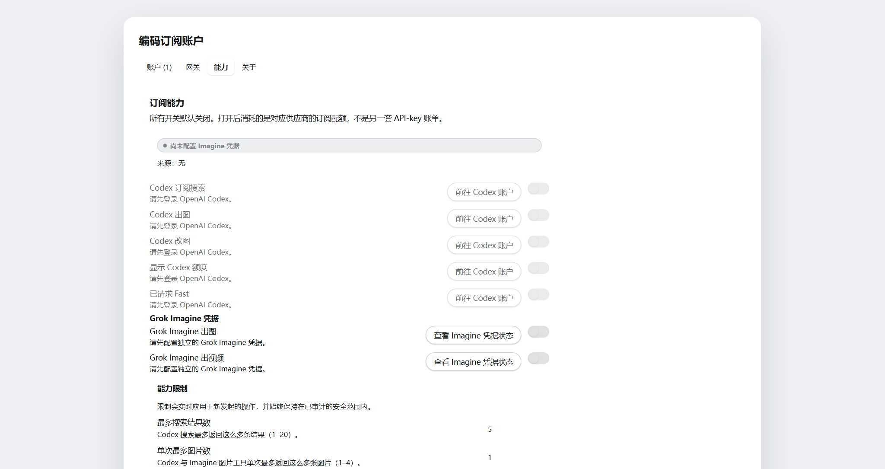Select the 能力 tab

click(x=221, y=67)
